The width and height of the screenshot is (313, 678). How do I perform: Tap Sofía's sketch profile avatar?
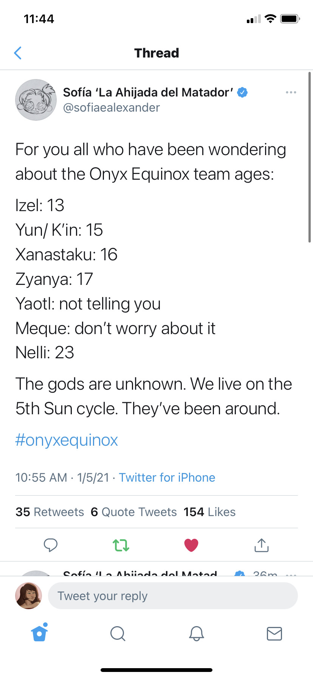pyautogui.click(x=36, y=100)
